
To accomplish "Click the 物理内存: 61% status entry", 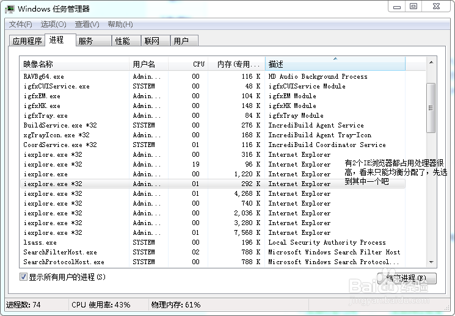I will click(x=175, y=304).
